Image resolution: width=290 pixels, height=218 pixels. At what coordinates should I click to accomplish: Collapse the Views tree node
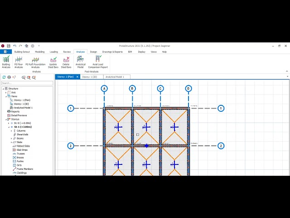pyautogui.click(x=6, y=96)
